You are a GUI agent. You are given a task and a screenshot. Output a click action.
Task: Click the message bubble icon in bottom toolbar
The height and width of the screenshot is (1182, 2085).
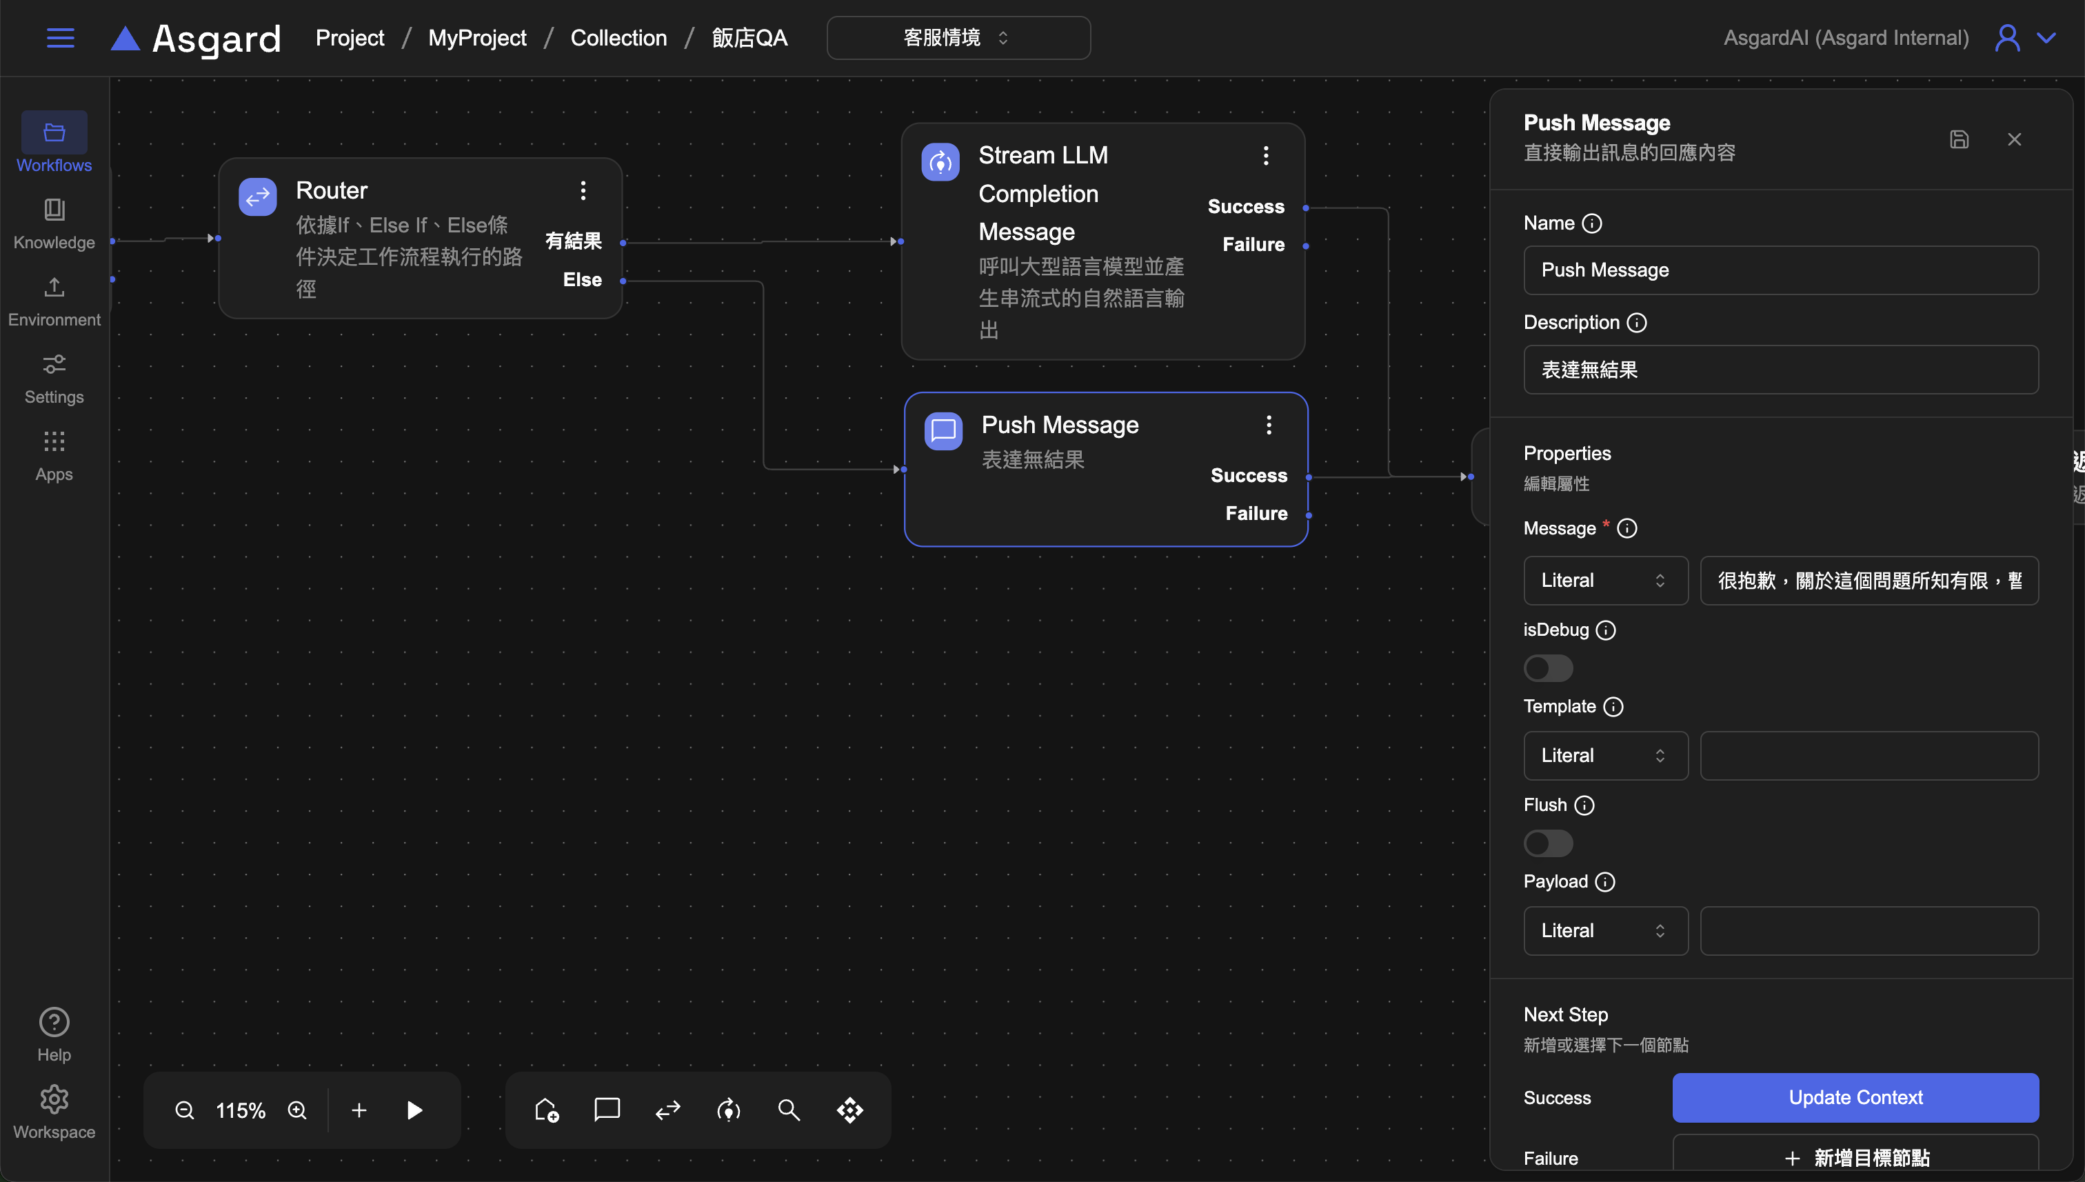point(606,1110)
